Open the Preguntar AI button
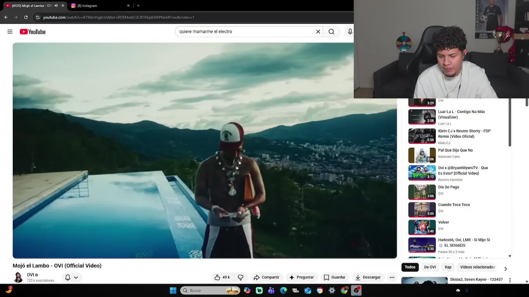This screenshot has height=297, width=529. point(301,277)
